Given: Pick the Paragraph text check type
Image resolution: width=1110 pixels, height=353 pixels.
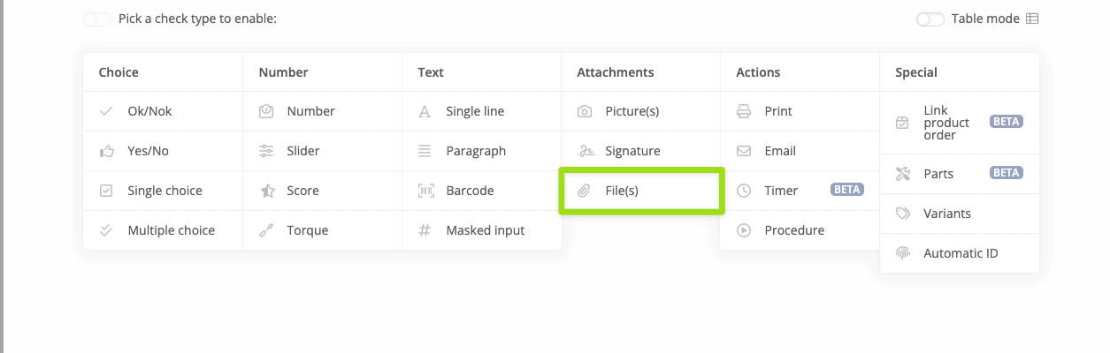Looking at the screenshot, I should pyautogui.click(x=476, y=151).
